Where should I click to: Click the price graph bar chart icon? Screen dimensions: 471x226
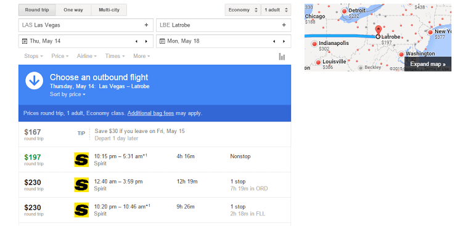282,57
